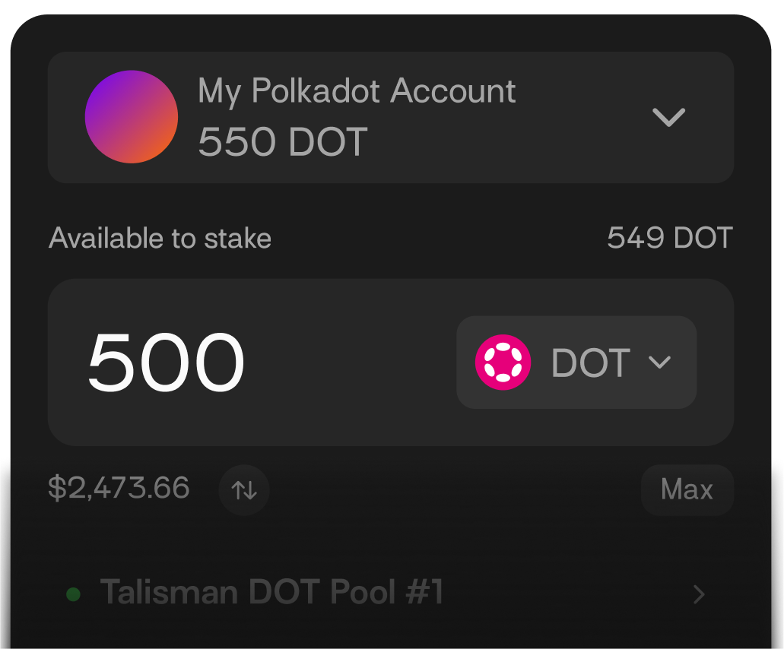Click the $2,473.66 fiat value
Screen dimensions: 784x649
(119, 488)
